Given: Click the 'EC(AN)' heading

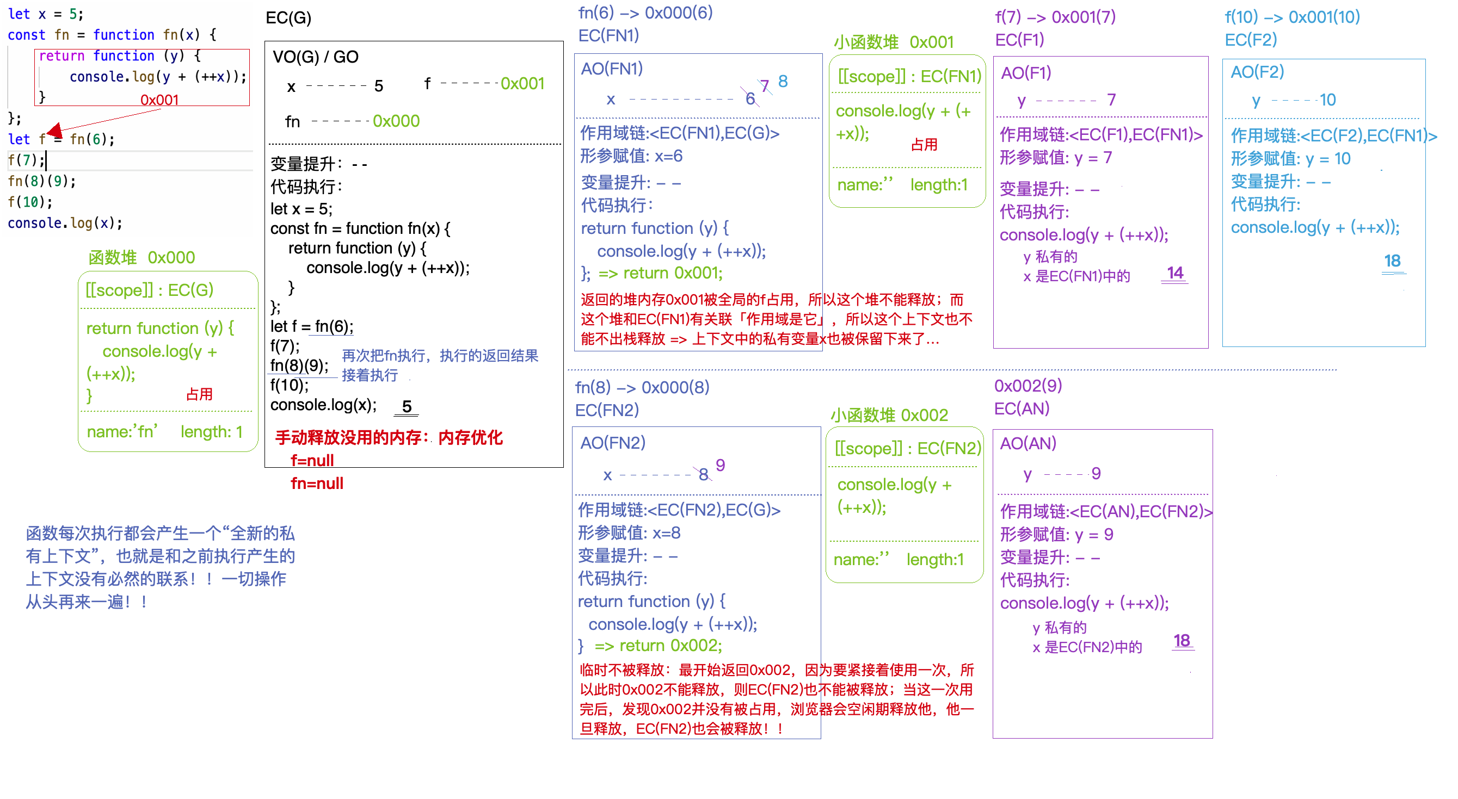Looking at the screenshot, I should point(1022,409).
